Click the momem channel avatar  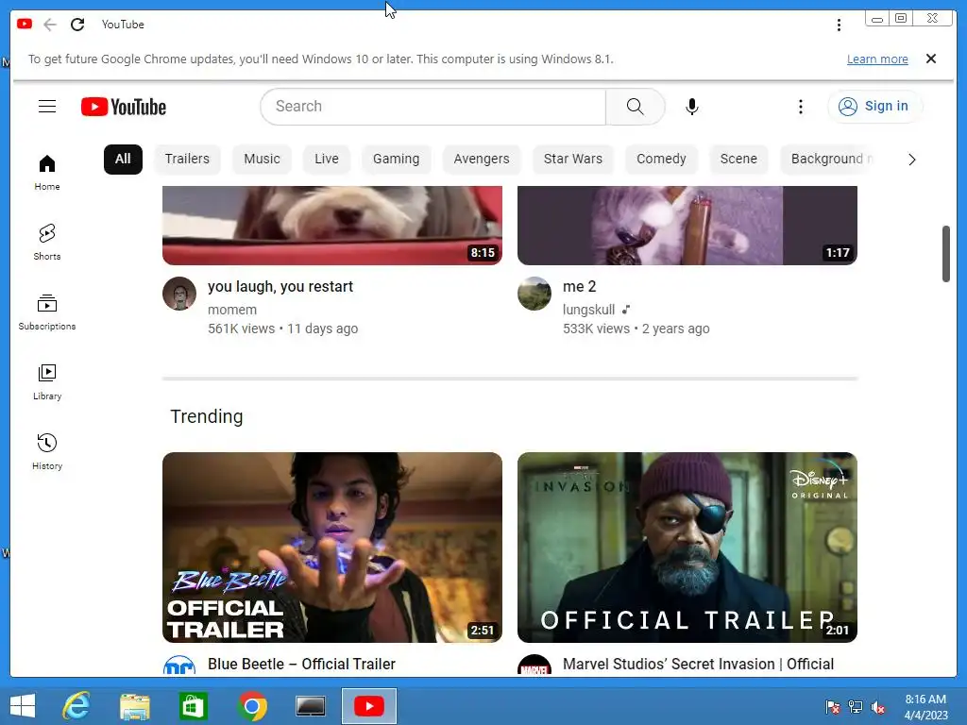[178, 294]
